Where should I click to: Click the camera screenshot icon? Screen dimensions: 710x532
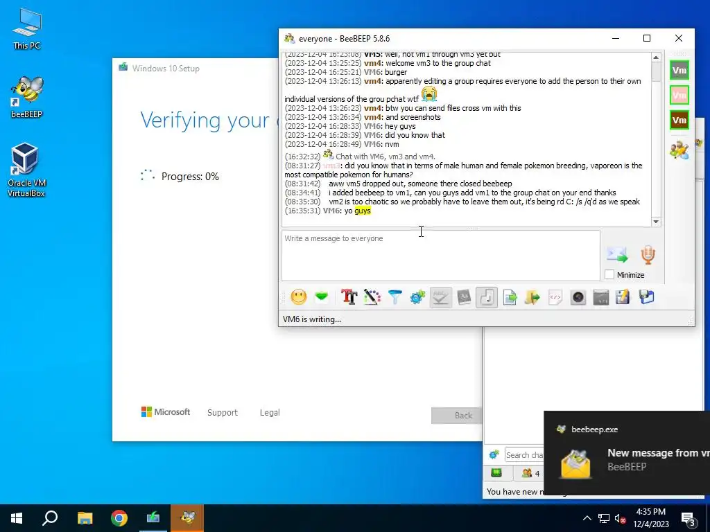pos(578,297)
